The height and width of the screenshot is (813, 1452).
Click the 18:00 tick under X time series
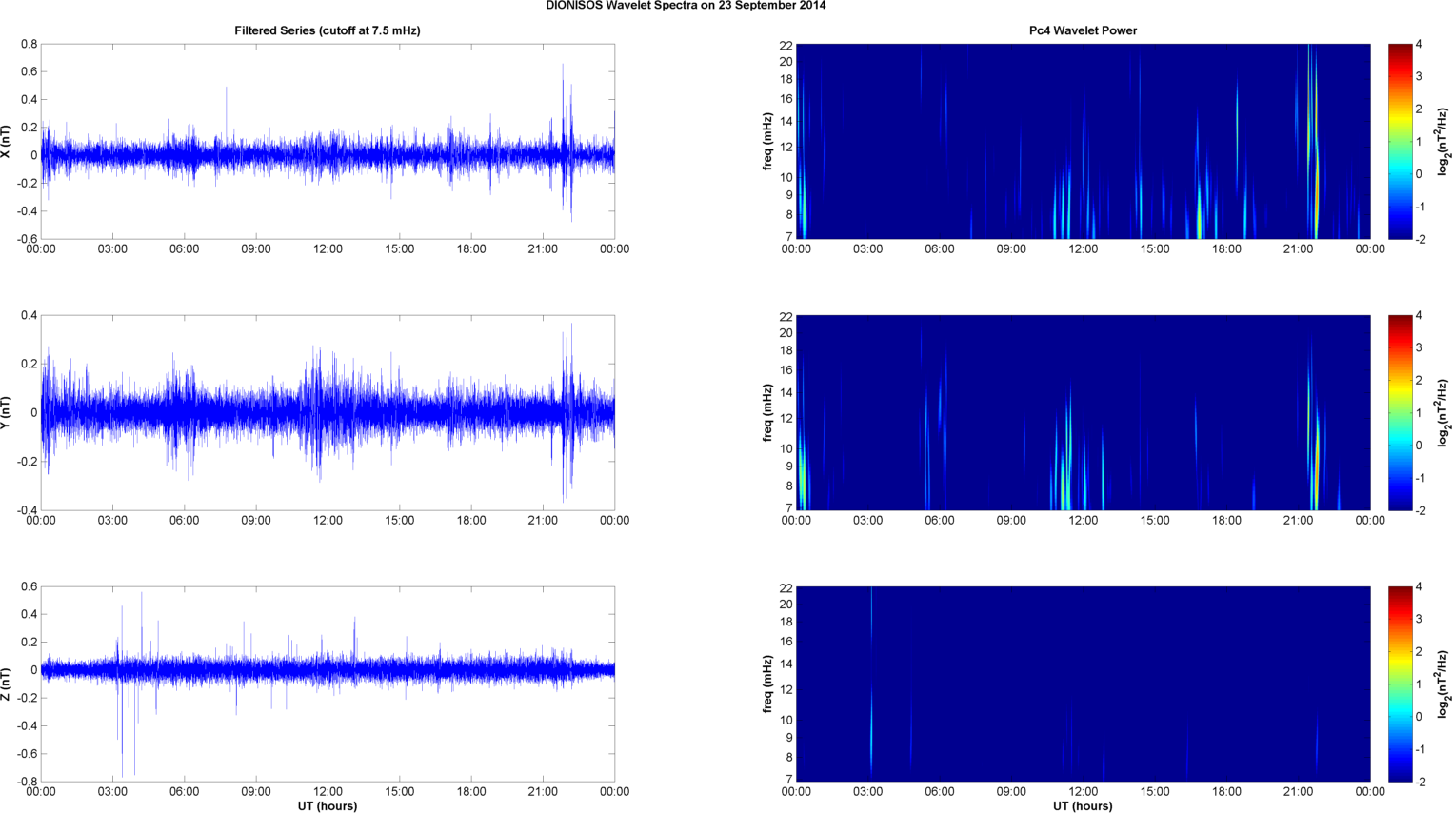click(471, 249)
